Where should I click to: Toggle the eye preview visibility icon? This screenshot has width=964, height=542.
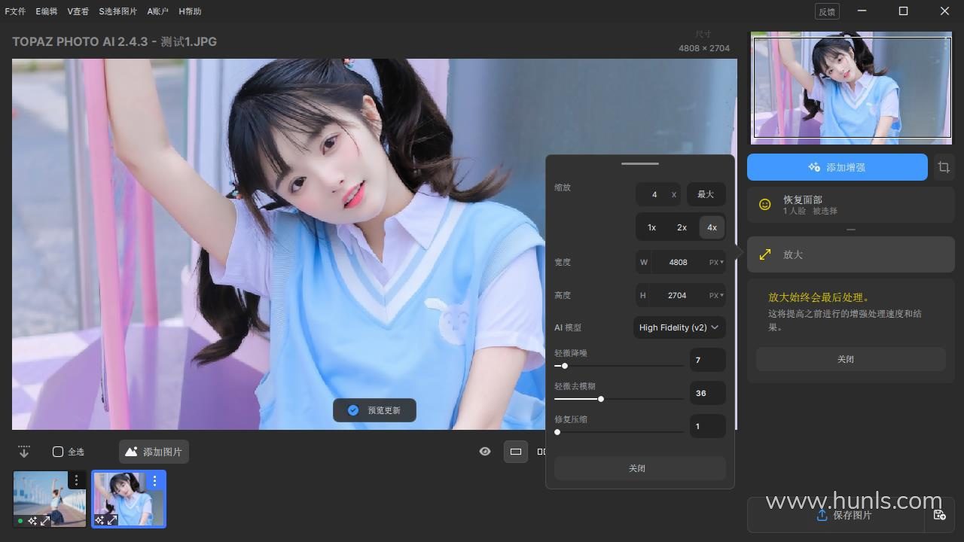coord(485,452)
